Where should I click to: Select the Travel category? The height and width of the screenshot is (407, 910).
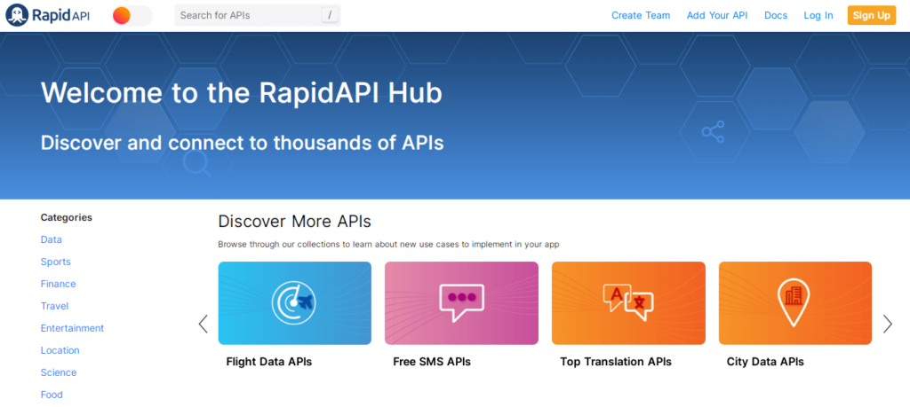click(54, 306)
